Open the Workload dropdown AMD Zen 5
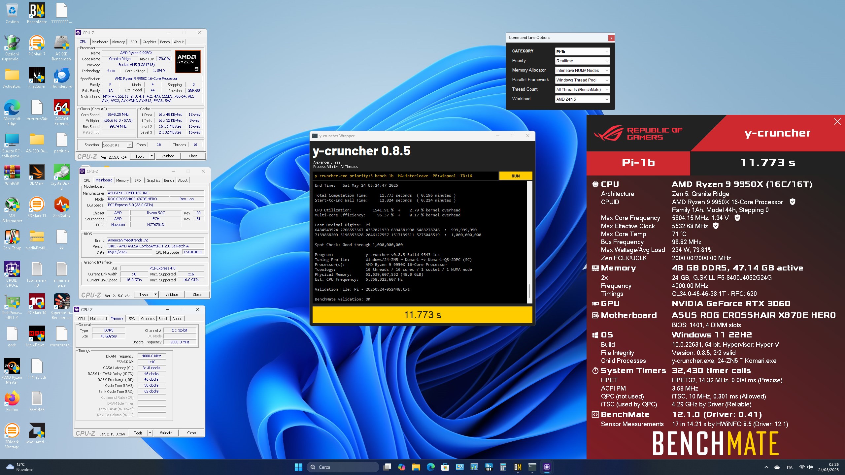This screenshot has width=845, height=475. click(x=582, y=99)
